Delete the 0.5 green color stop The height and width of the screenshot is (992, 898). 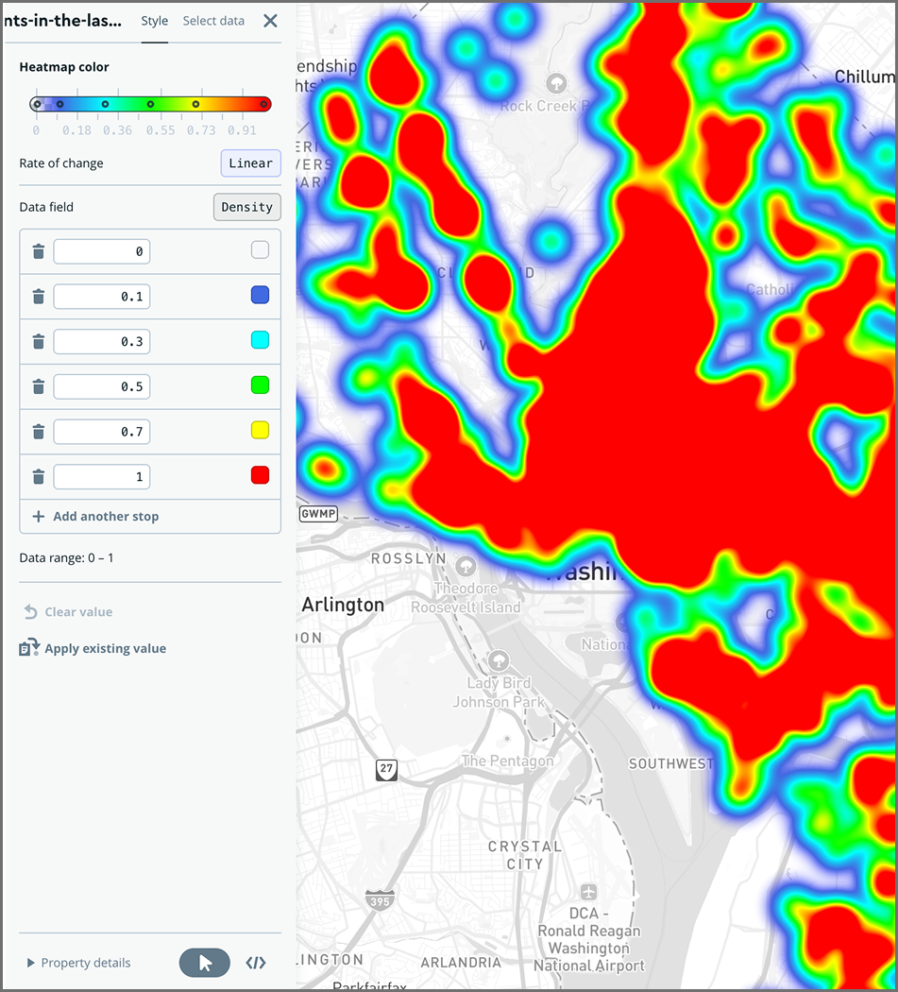37,386
